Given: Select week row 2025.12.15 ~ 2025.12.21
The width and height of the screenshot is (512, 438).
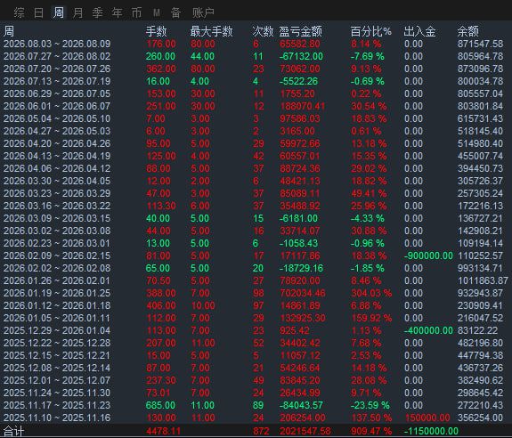Looking at the screenshot, I should [x=256, y=355].
